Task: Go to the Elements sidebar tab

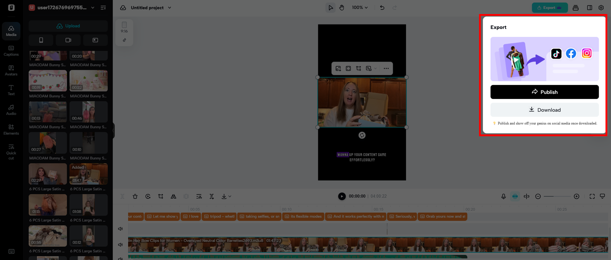Action: 11,130
